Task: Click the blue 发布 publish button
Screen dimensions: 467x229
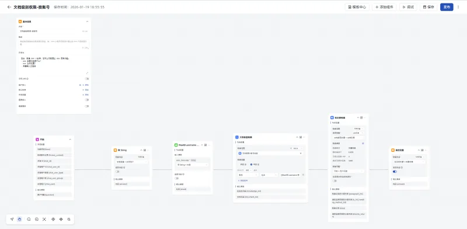Action: pyautogui.click(x=447, y=7)
